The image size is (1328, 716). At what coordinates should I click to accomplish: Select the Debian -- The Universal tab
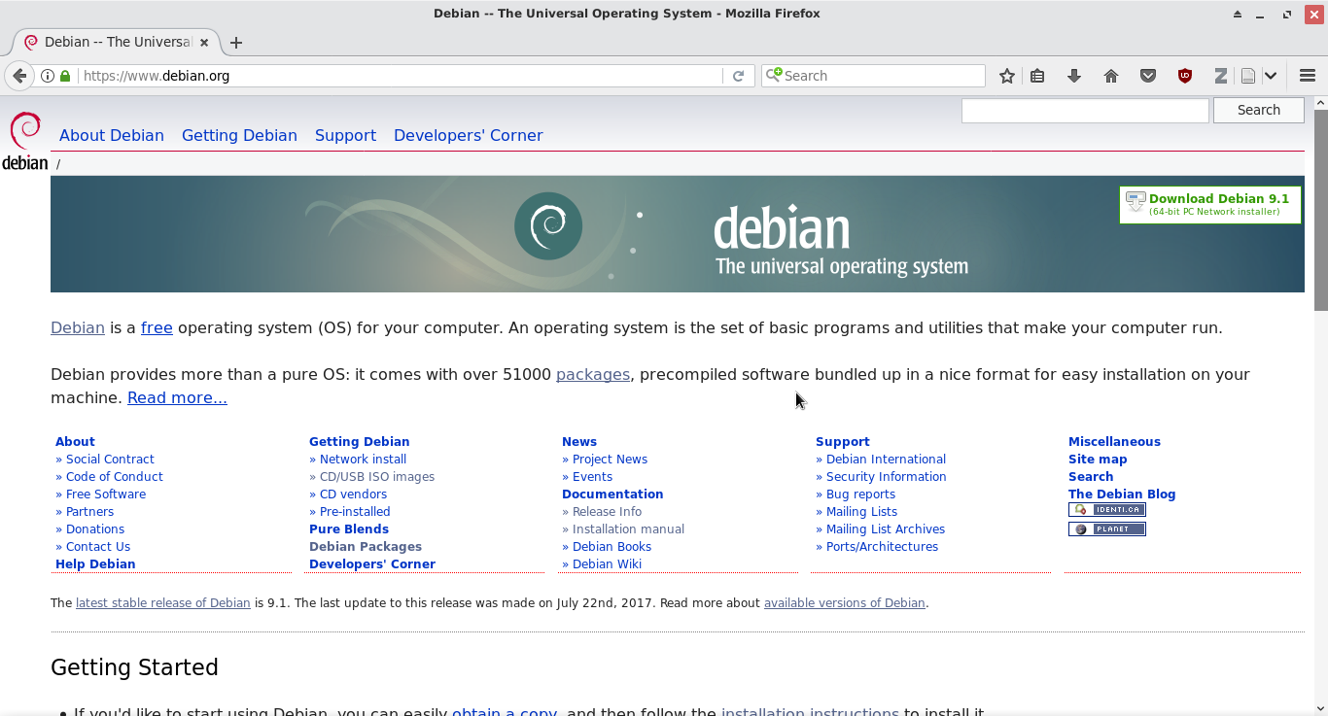[x=117, y=43]
